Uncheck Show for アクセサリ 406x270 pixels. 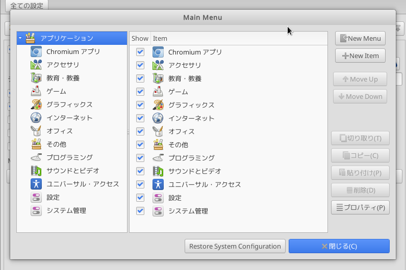140,65
